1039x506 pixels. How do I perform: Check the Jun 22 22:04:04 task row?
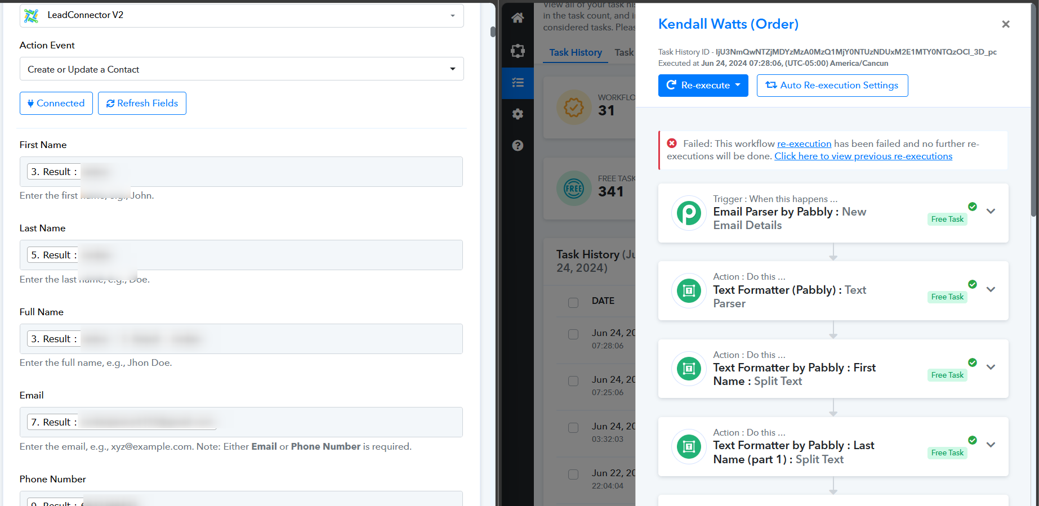(573, 474)
